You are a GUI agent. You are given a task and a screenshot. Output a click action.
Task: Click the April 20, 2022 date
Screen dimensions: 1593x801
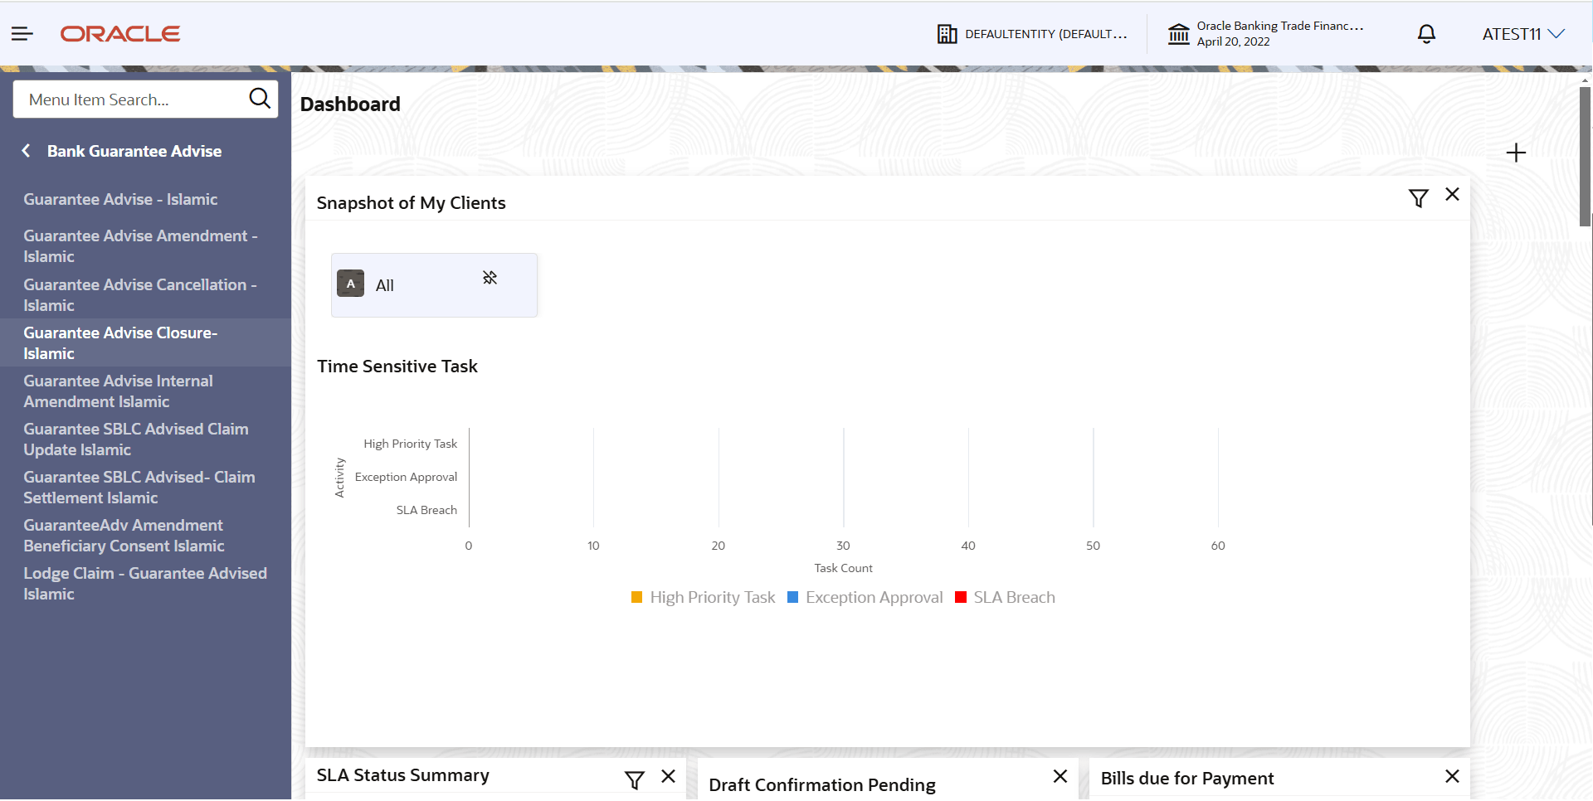[1233, 41]
